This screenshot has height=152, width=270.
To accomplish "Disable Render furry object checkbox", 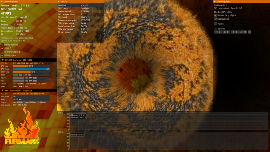I will click(215, 15).
